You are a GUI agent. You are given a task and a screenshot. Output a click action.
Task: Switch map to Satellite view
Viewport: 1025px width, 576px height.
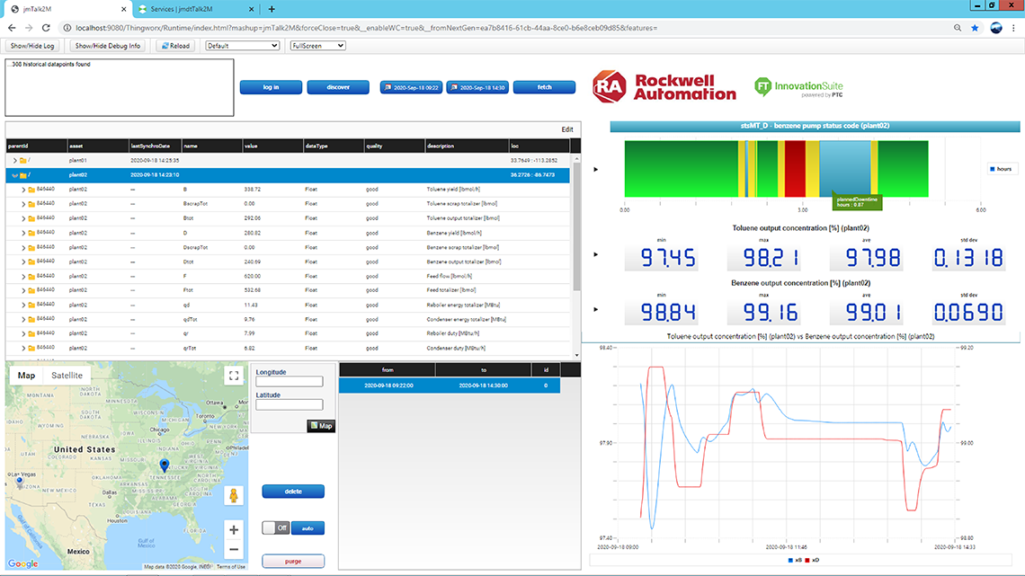point(67,376)
